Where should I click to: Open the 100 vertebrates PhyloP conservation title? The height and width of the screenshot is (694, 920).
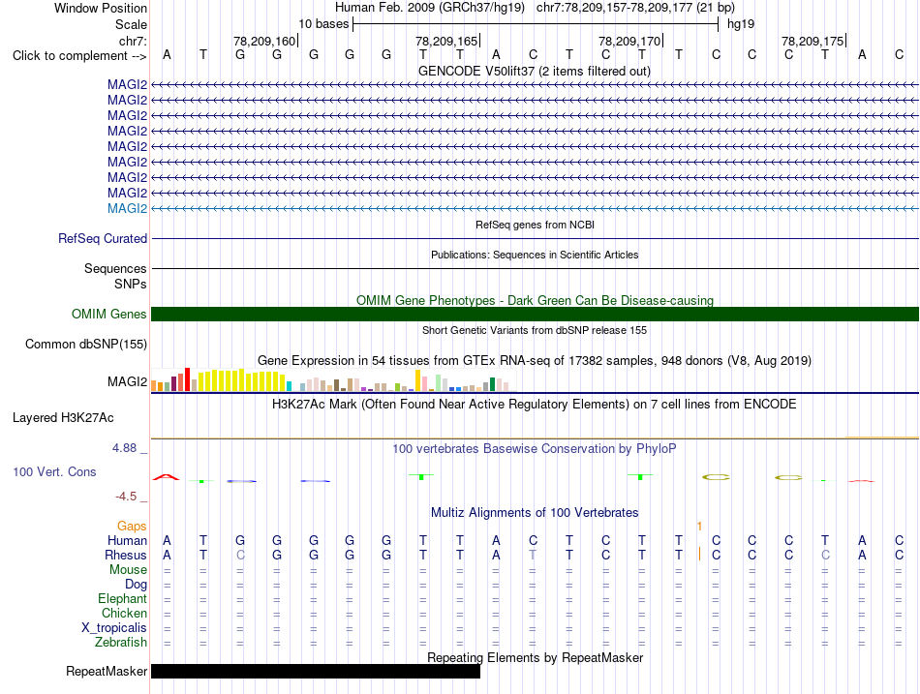click(535, 449)
